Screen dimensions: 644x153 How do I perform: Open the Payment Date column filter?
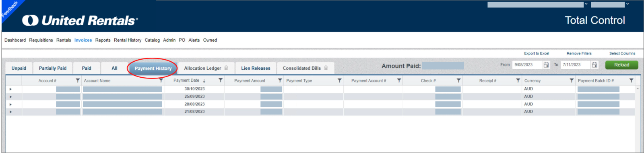coord(221,81)
